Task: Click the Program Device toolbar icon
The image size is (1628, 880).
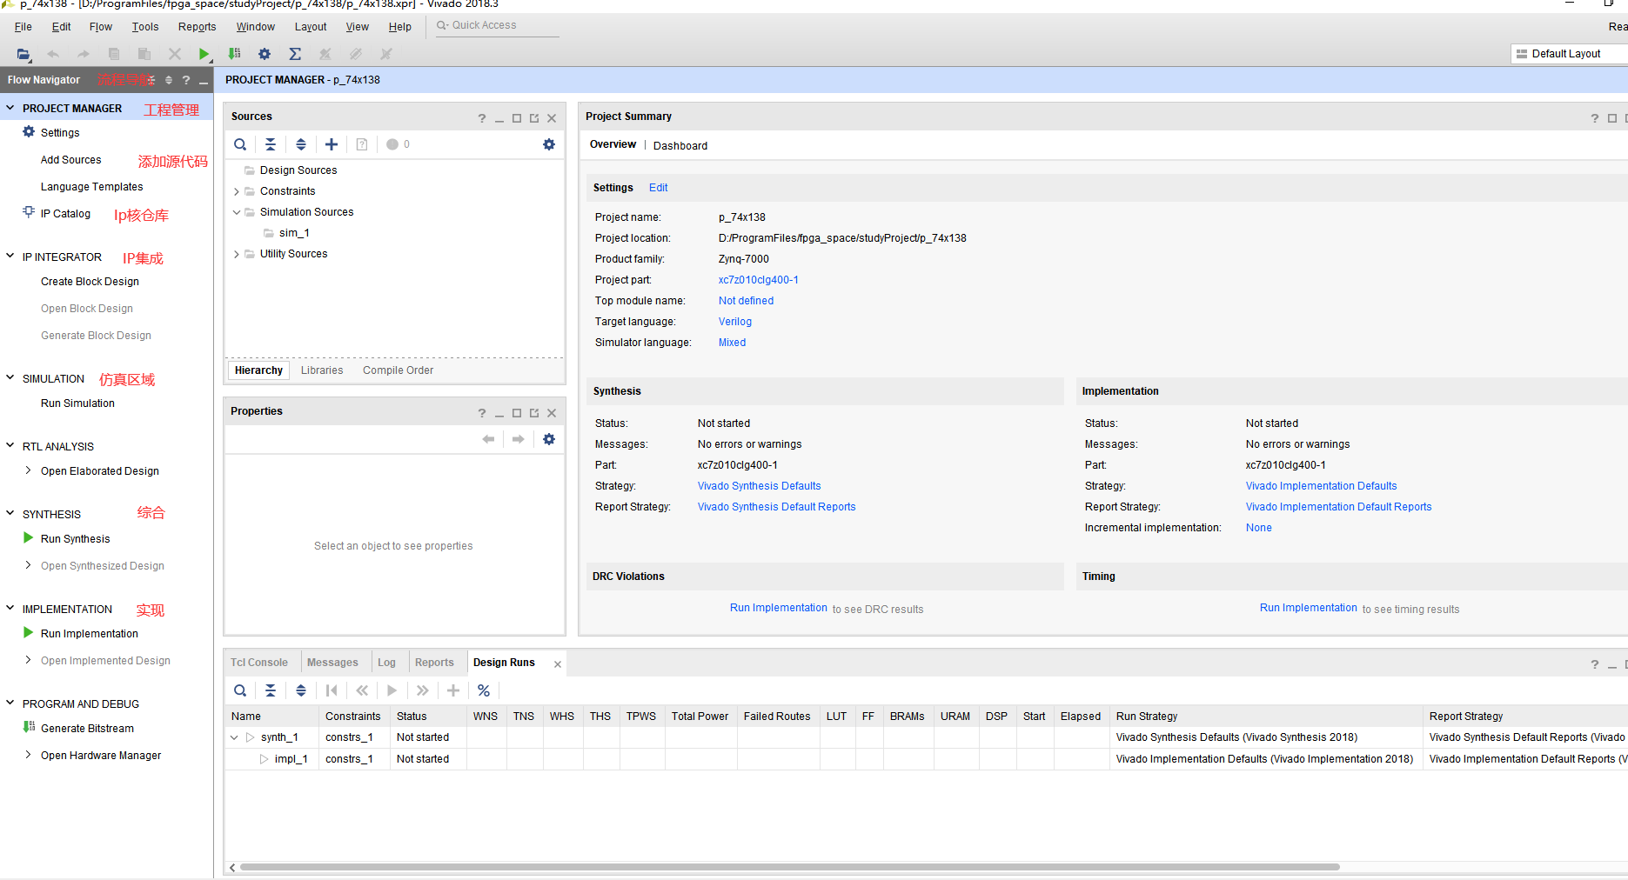Action: tap(234, 54)
